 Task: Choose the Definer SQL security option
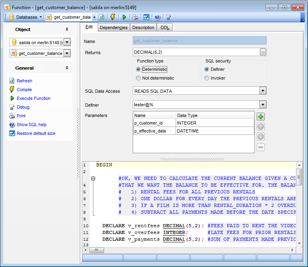tap(207, 69)
